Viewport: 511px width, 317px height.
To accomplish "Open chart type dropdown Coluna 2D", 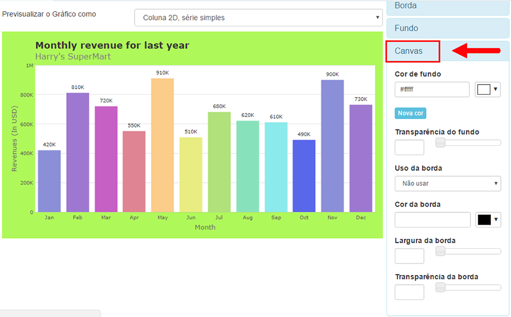I will point(258,18).
